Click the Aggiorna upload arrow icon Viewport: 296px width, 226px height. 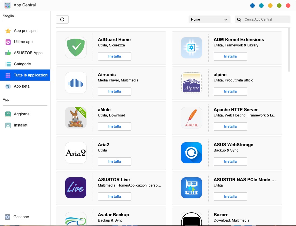pos(8,114)
